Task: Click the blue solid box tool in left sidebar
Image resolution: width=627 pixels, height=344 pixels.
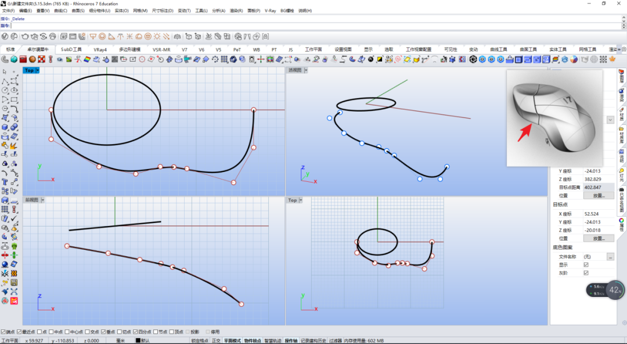Action: (5, 127)
